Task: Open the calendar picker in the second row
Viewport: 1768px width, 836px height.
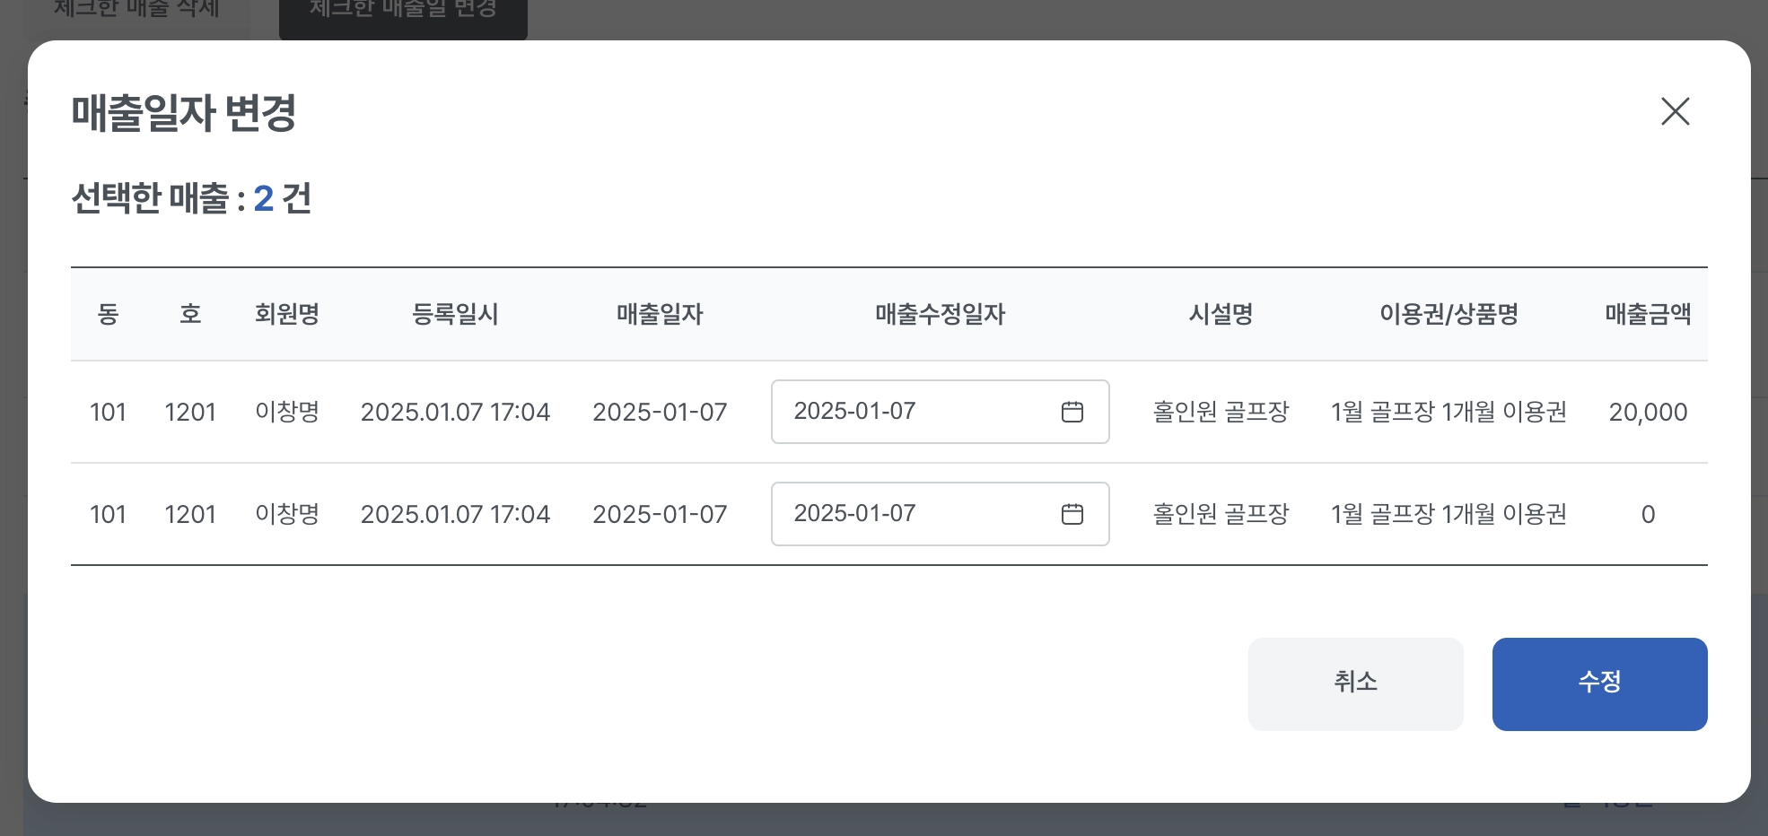Action: [1072, 514]
